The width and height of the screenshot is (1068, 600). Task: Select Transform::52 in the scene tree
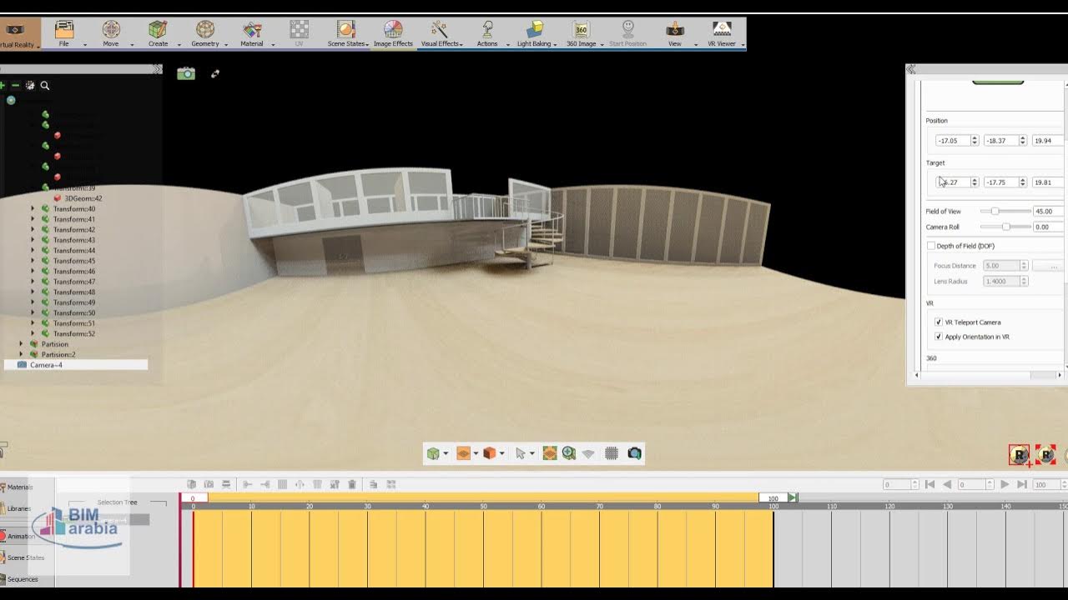pos(74,333)
